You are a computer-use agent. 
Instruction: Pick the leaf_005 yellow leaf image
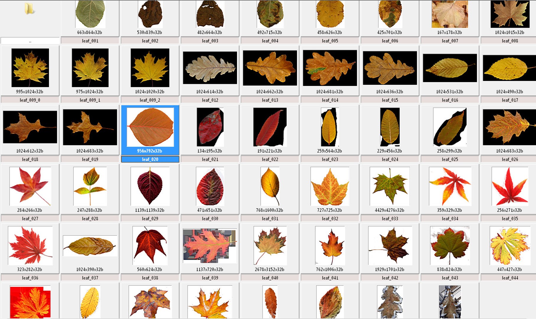330,14
